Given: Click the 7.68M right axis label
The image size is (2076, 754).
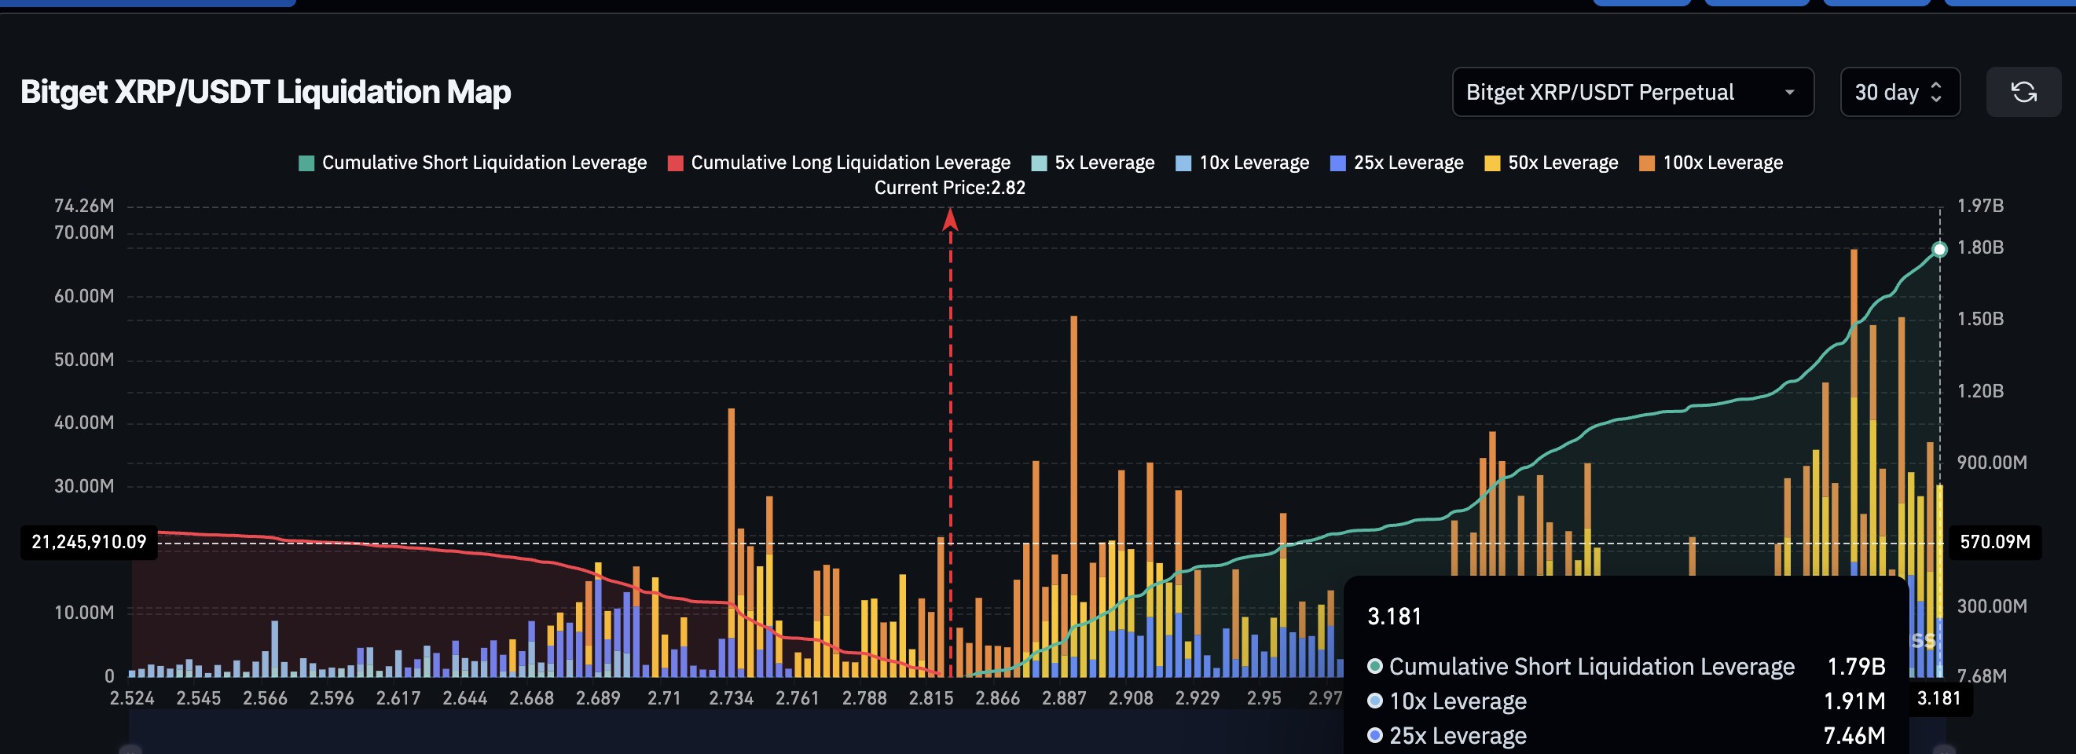Looking at the screenshot, I should point(1982,677).
